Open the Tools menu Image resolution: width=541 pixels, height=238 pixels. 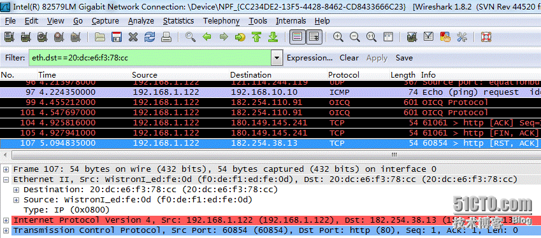coord(258,21)
